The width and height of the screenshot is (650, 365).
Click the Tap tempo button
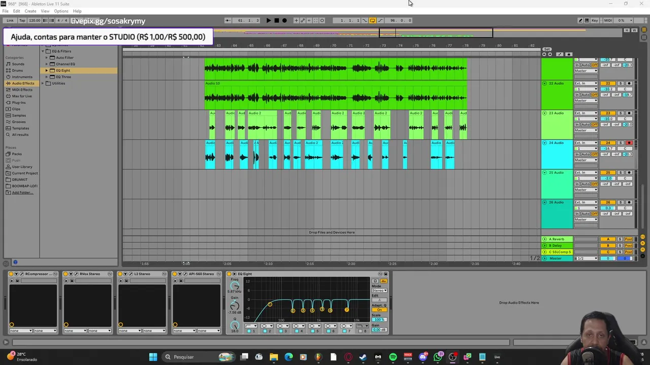coord(22,20)
